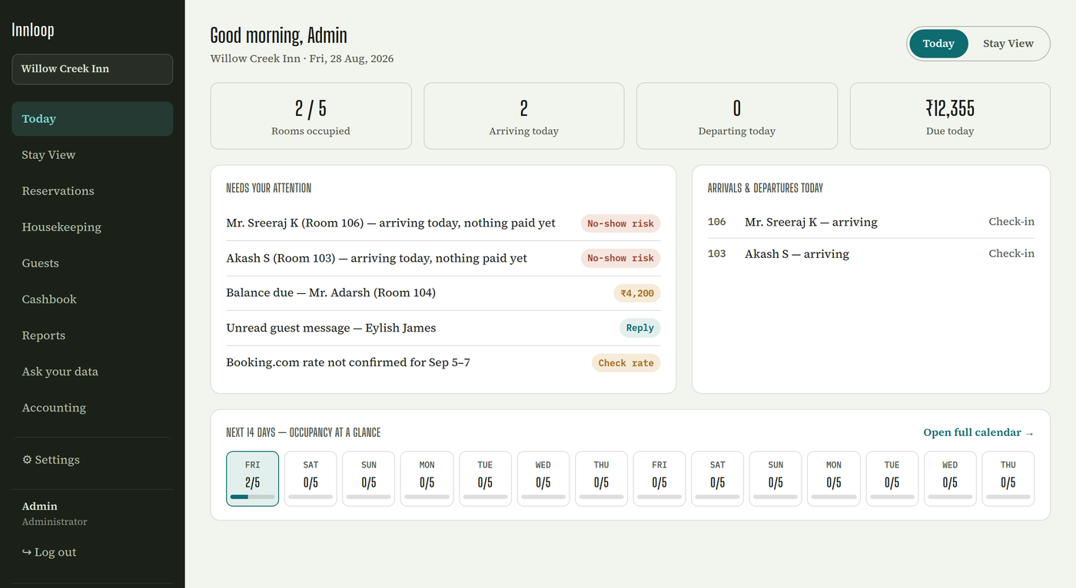Click the Mr. Sreeraj K — arriving entry
The image size is (1076, 588).
pyautogui.click(x=811, y=223)
